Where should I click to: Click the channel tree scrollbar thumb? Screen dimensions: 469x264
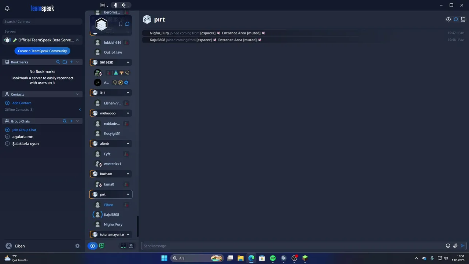138,226
